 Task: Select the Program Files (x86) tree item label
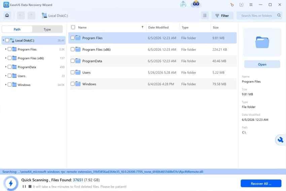point(31,58)
